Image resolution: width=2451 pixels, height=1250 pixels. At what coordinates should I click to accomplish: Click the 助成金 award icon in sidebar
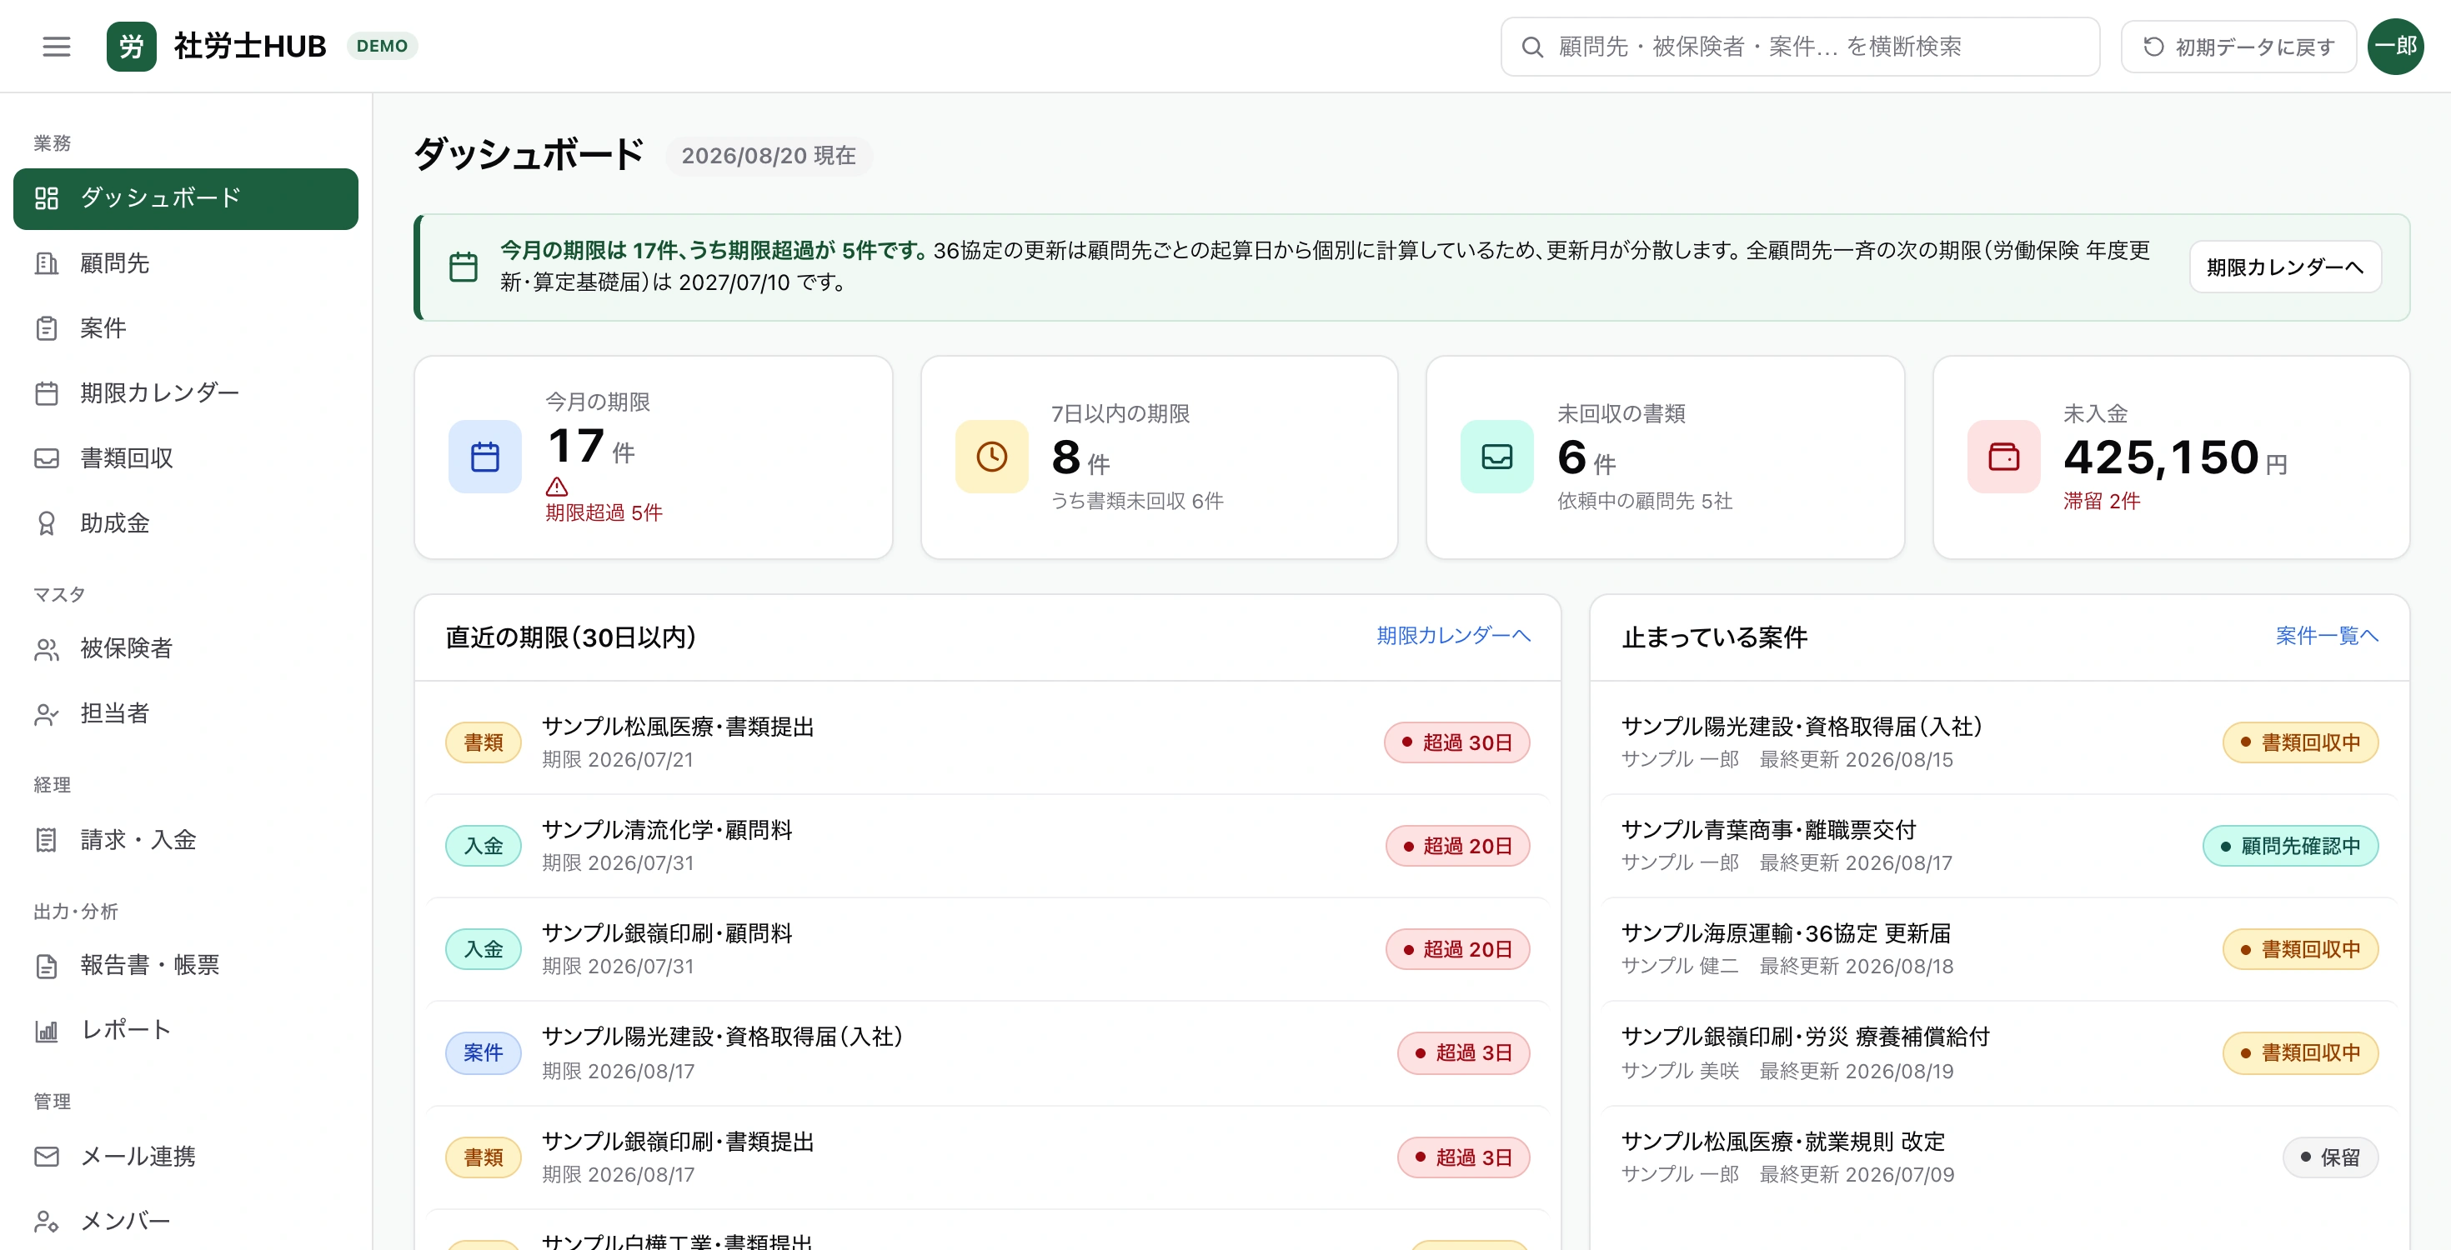pos(47,523)
